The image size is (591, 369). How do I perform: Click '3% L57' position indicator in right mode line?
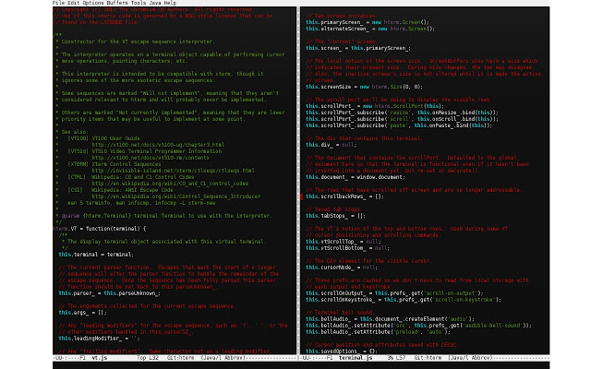coord(396,358)
